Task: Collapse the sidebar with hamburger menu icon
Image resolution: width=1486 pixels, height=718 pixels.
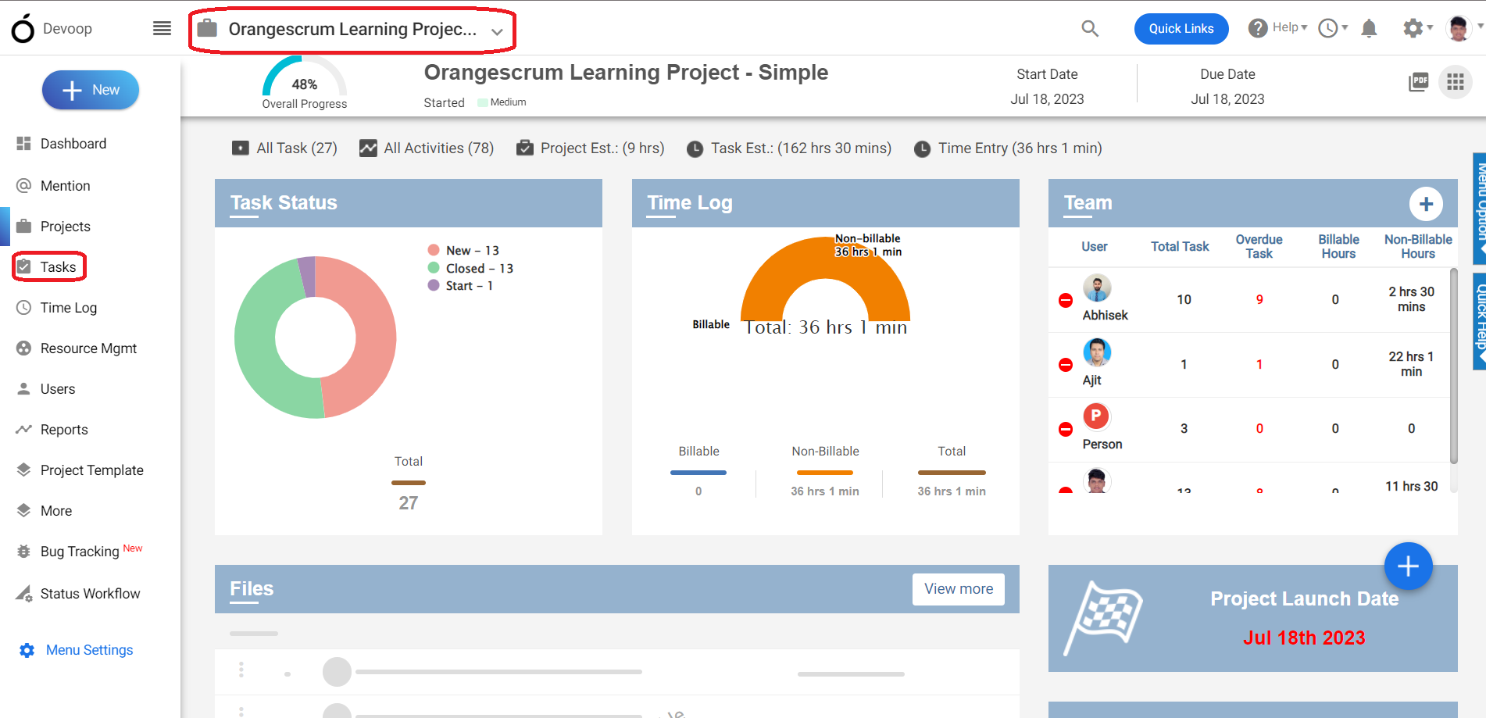Action: pyautogui.click(x=162, y=29)
